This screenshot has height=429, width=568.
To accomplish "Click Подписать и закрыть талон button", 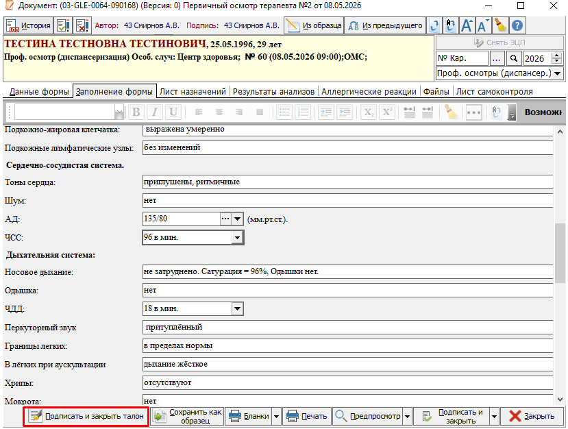I will pyautogui.click(x=86, y=416).
